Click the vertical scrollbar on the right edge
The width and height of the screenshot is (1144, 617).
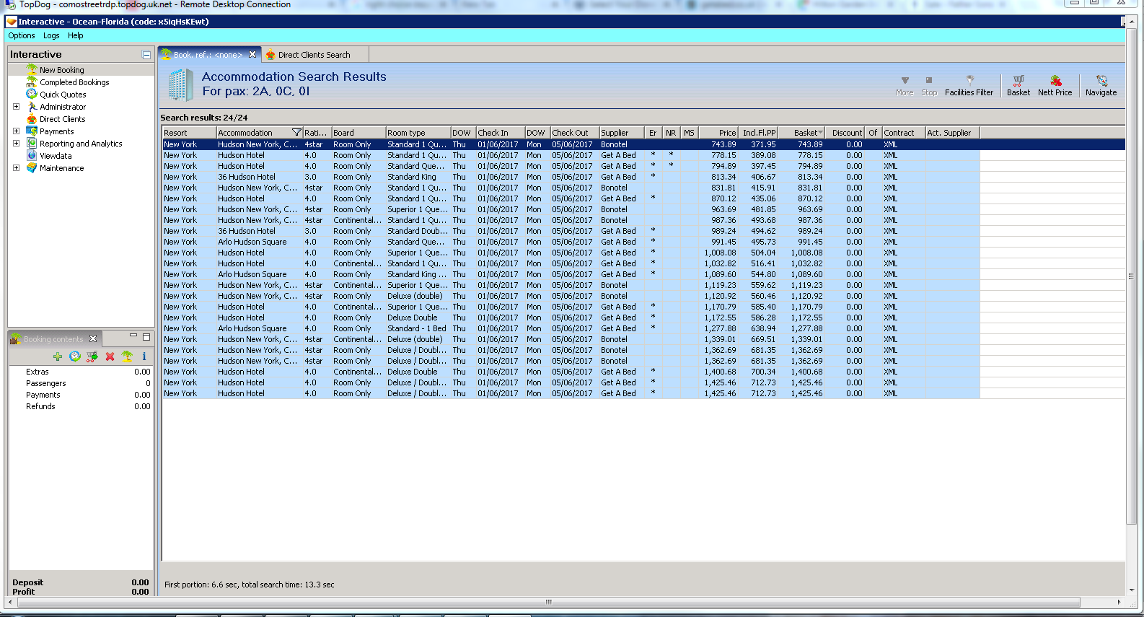(x=1131, y=276)
